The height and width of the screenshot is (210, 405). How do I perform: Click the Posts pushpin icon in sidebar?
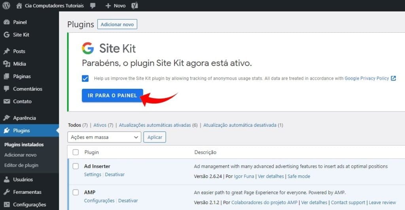tap(6, 51)
